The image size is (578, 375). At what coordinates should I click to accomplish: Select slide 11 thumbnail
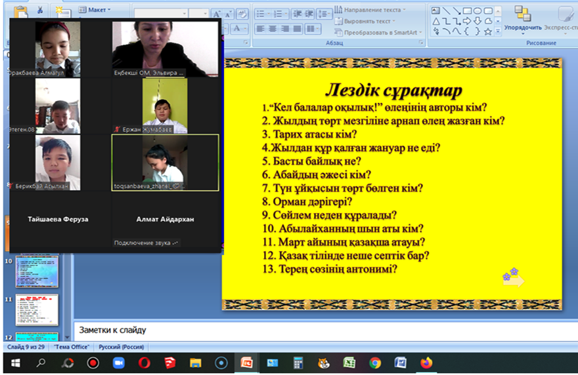[x=37, y=309]
